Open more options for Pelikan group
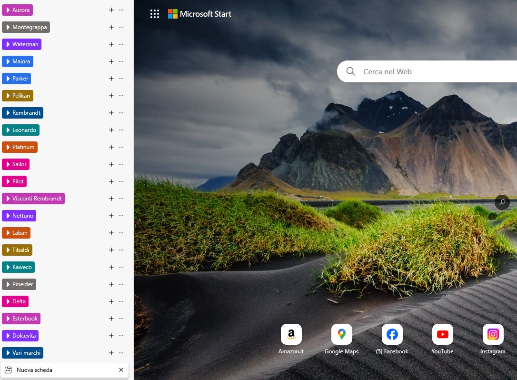This screenshot has width=517, height=380. tap(121, 96)
